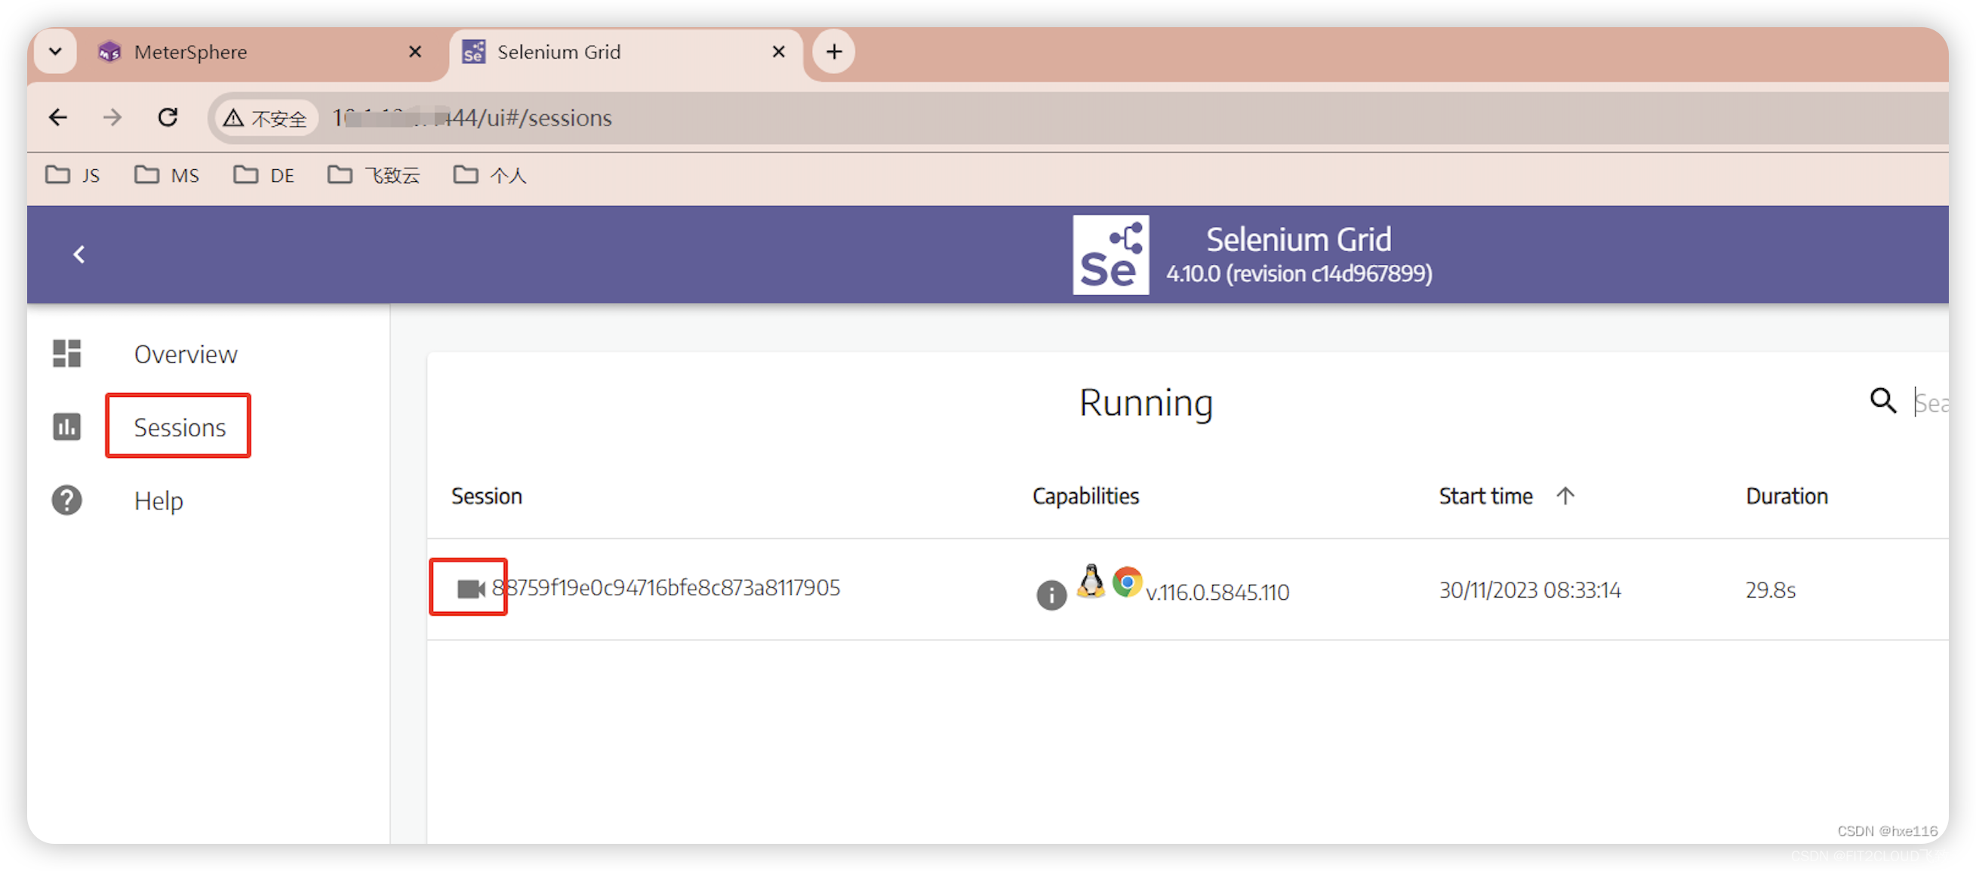
Task: Click the duration value 29.8s
Action: [1770, 589]
